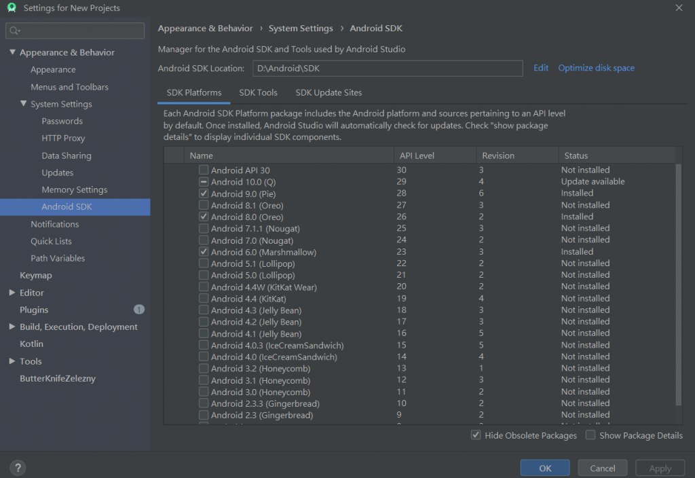Image resolution: width=695 pixels, height=478 pixels.
Task: Focus the settings search field
Action: 75,31
